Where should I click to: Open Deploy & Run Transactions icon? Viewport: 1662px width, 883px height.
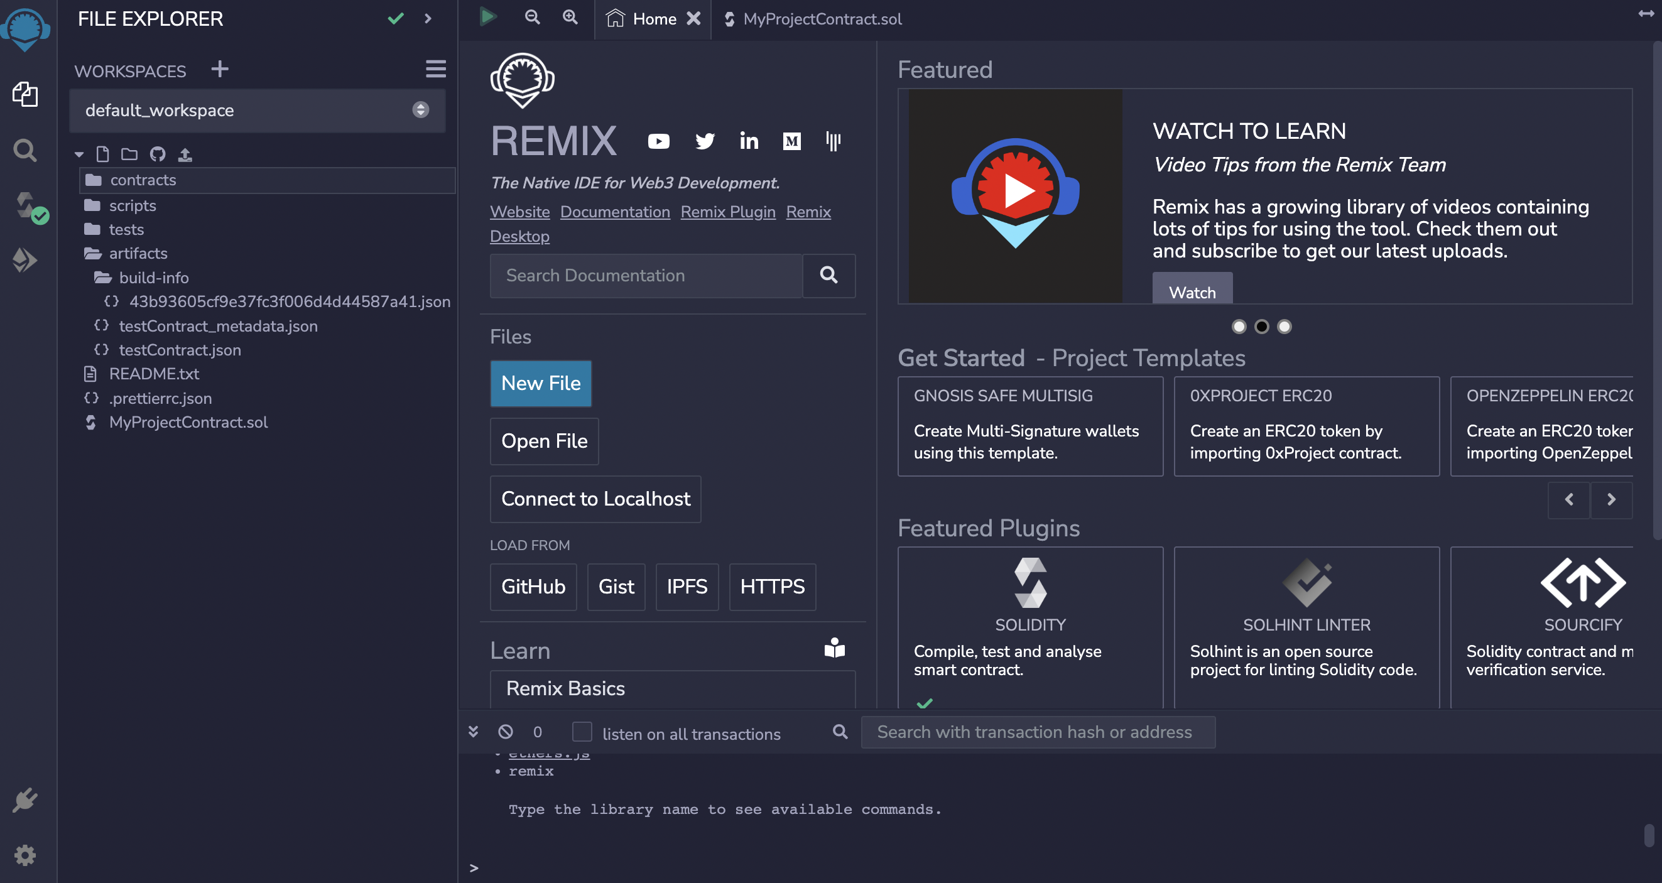[x=24, y=261]
